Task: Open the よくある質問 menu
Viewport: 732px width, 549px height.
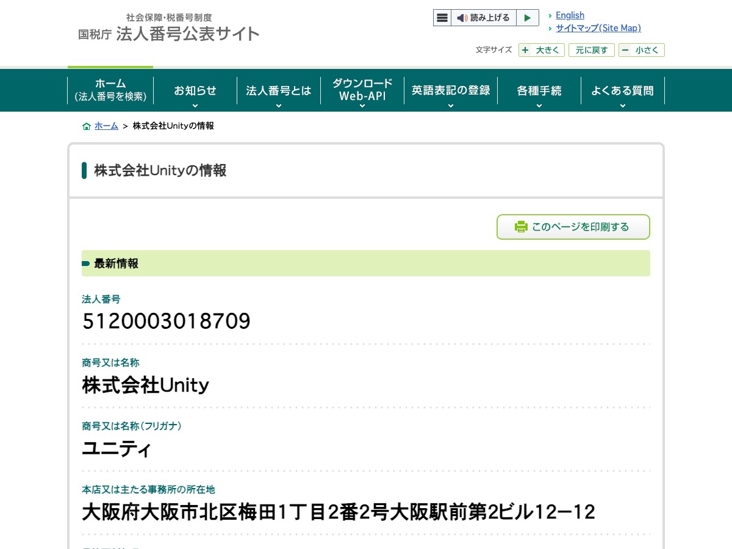Action: [622, 90]
